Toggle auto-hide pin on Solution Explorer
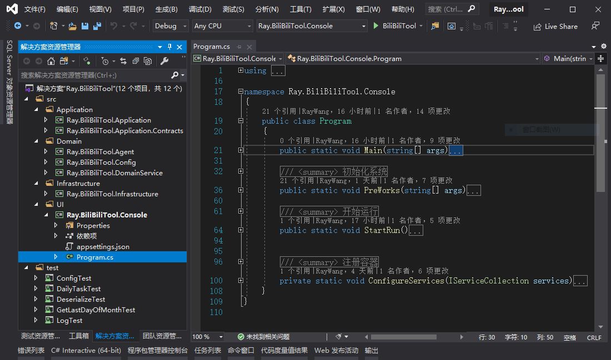This screenshot has height=360, width=611. 169,47
